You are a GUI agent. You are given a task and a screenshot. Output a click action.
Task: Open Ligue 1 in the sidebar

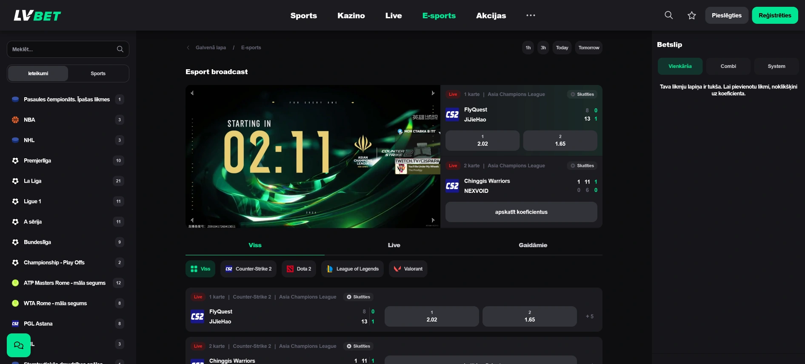click(x=68, y=201)
